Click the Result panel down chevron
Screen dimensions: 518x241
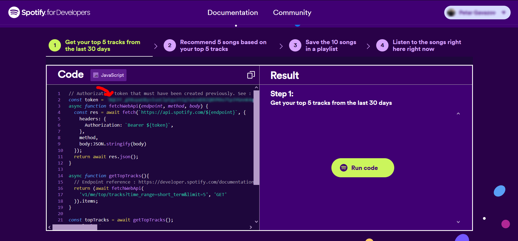[458, 222]
